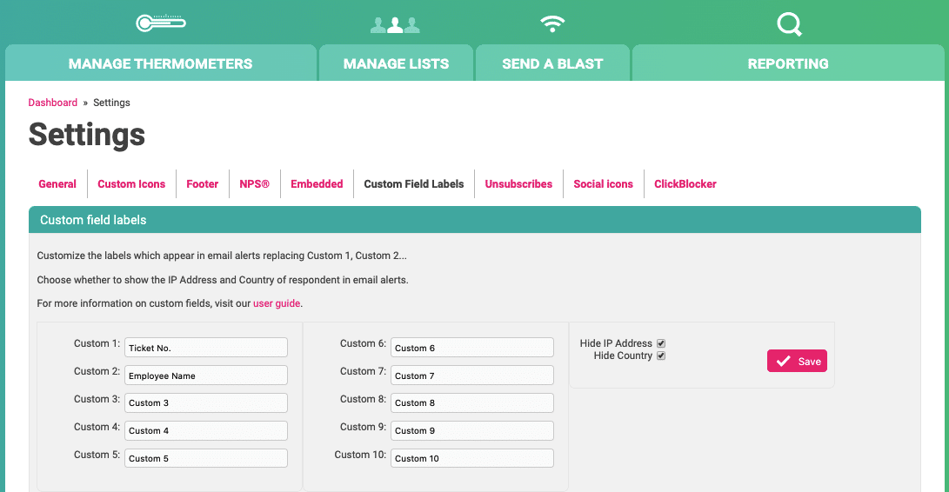
Task: Open the Footer settings tab
Action: point(202,184)
